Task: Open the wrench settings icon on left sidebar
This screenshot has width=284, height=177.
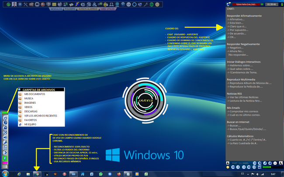Action: pyautogui.click(x=5, y=143)
